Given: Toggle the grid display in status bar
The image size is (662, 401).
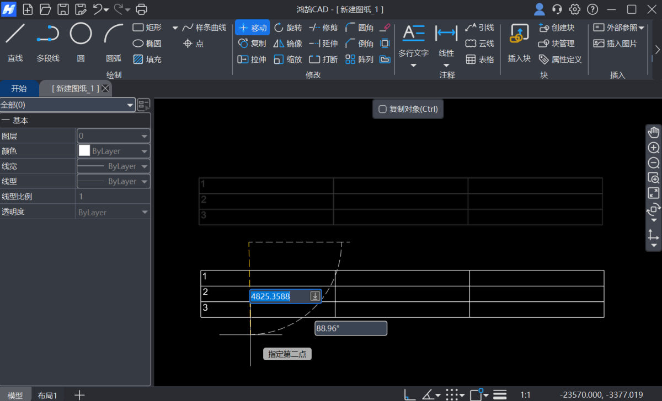Looking at the screenshot, I should pyautogui.click(x=451, y=394).
